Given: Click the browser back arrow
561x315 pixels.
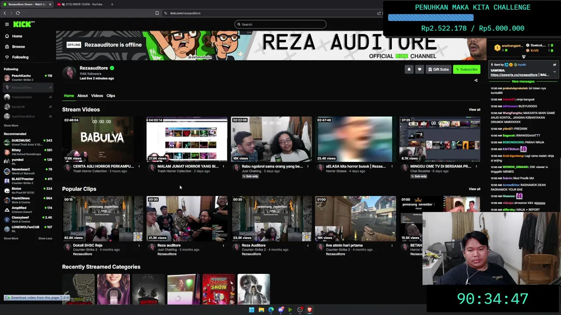Looking at the screenshot, I should coord(5,13).
